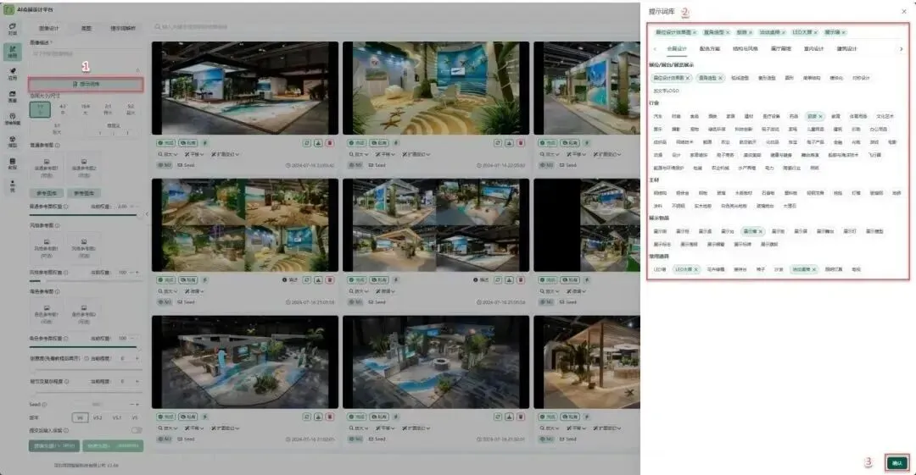Select the 16:9 aspect ratio option
This screenshot has height=475, width=916.
tap(86, 109)
